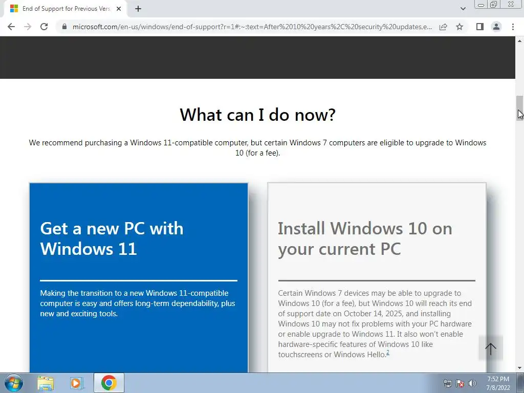Screen dimensions: 524x393
Task: Open the taskbar clock showing 7:52 PM
Action: coord(498,383)
